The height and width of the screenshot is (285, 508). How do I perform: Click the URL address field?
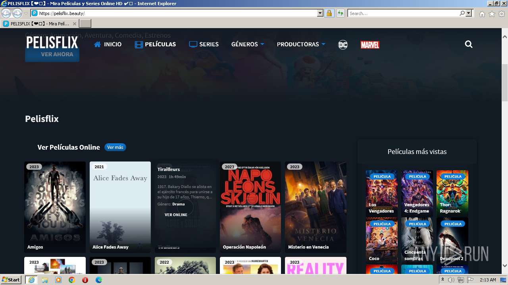point(177,13)
